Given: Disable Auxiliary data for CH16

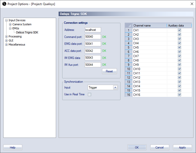Looking at the screenshot, I should pyautogui.click(x=179, y=95).
